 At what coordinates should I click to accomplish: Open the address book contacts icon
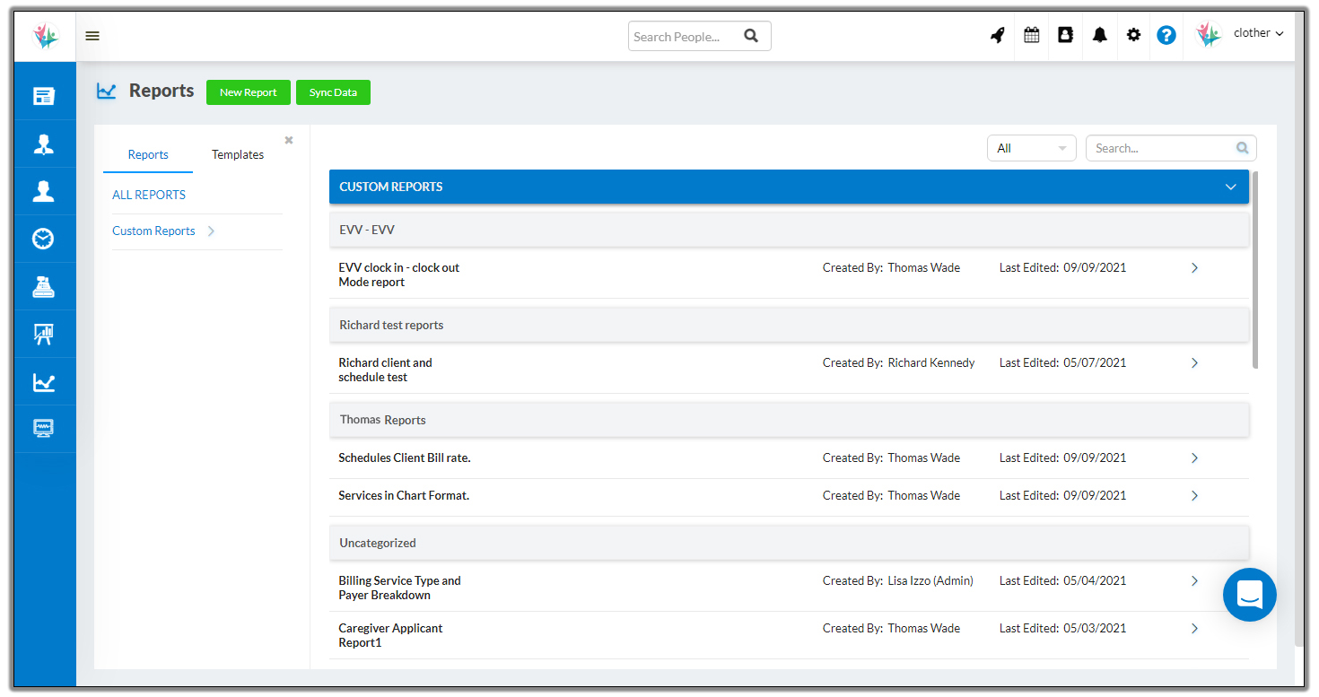(1065, 33)
